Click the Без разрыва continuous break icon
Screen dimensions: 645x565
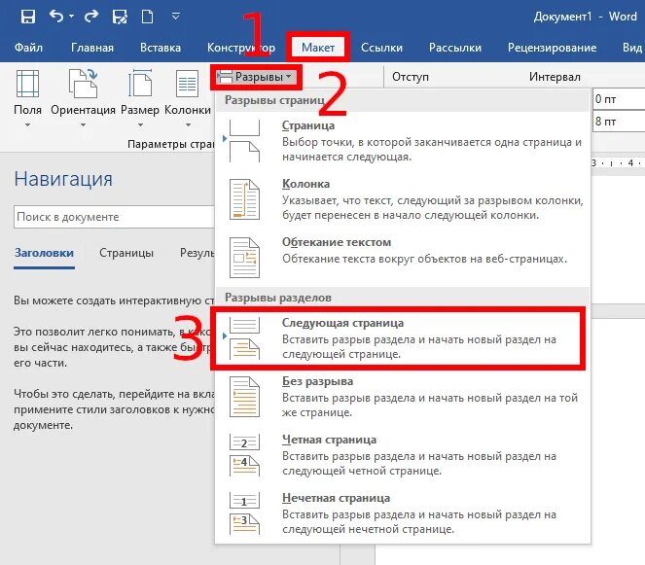[x=244, y=397]
